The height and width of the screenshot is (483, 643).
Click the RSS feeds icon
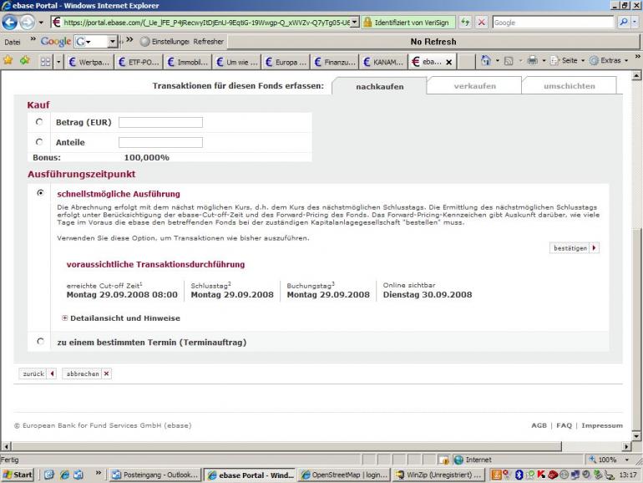pos(509,61)
